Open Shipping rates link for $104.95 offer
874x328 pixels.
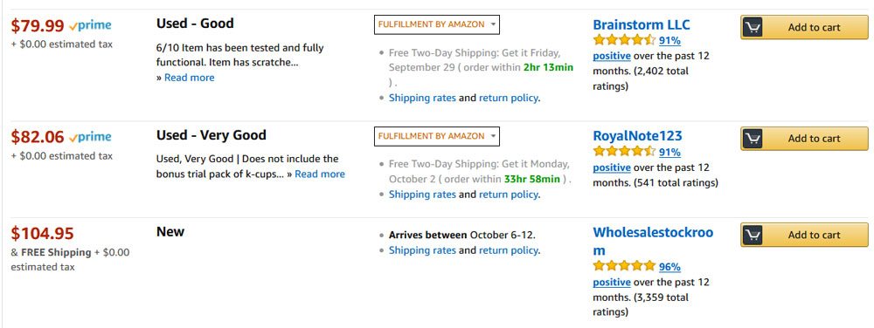click(422, 250)
